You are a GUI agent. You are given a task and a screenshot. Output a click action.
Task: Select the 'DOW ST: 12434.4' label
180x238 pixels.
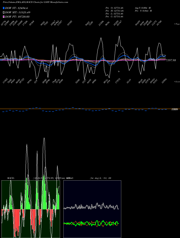click(x=16, y=8)
